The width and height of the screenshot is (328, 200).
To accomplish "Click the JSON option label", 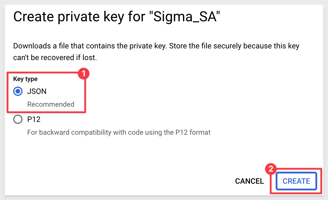I will click(37, 91).
